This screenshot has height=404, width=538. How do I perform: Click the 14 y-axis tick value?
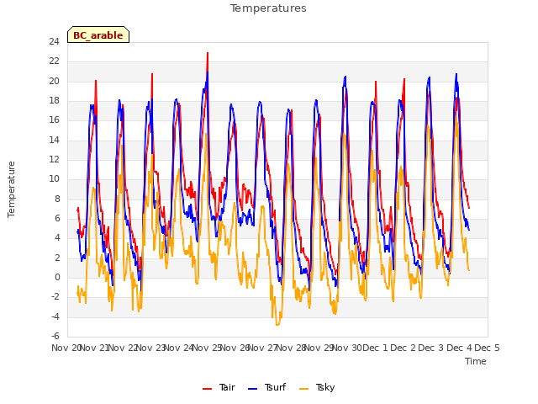(54, 141)
